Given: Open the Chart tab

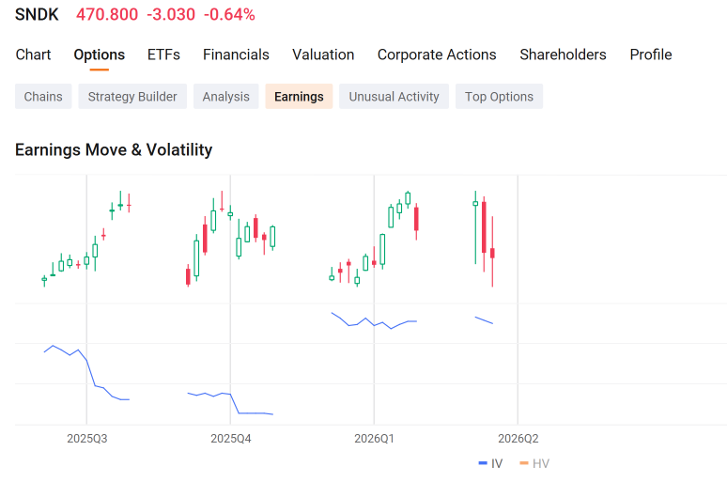Looking at the screenshot, I should tap(33, 54).
